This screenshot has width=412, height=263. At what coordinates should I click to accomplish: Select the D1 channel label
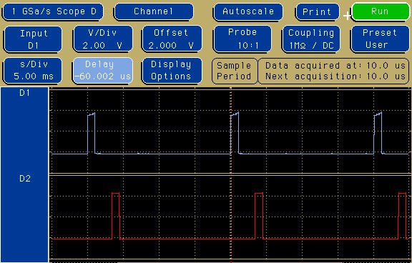(x=25, y=93)
